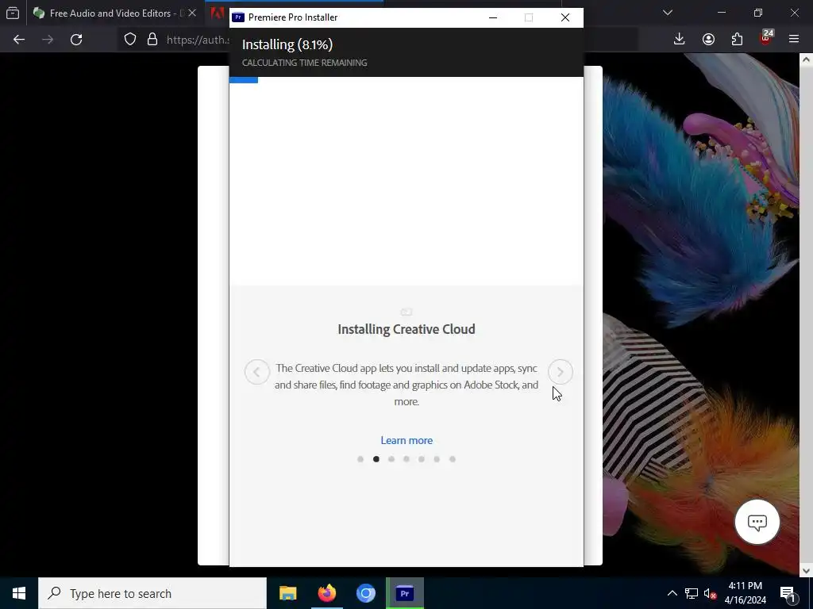Open the tracking protection shield icon

coord(130,40)
